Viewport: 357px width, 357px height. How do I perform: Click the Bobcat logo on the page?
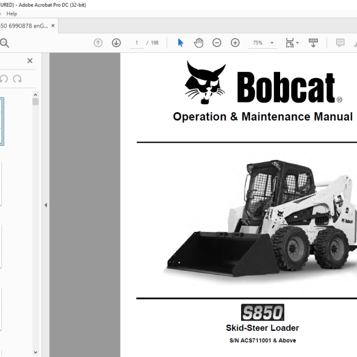263,83
